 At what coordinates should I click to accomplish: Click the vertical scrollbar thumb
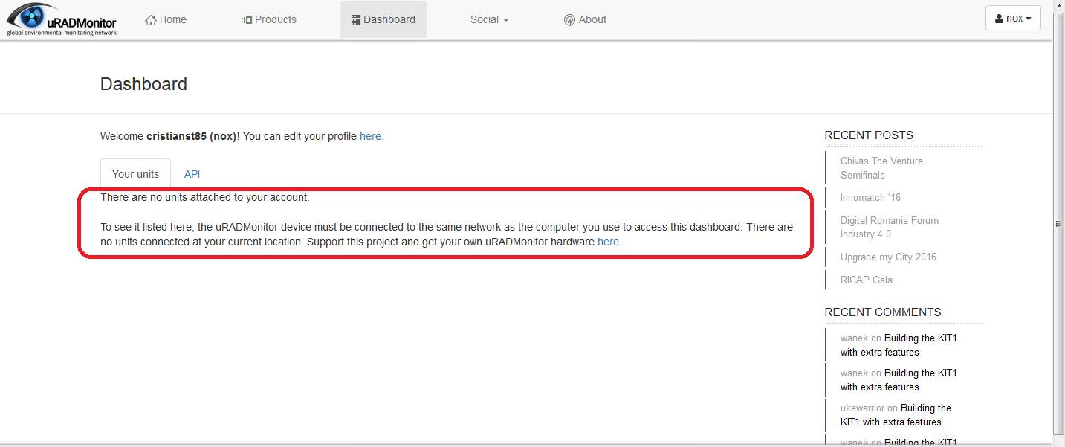pyautogui.click(x=1059, y=223)
